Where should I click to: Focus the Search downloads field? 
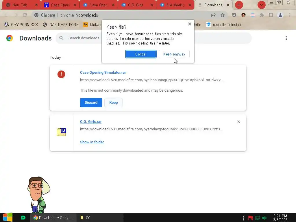(153, 38)
